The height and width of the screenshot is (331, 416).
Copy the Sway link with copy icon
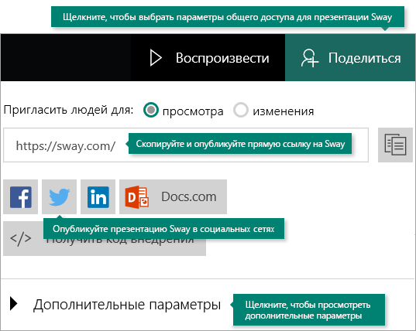[395, 145]
